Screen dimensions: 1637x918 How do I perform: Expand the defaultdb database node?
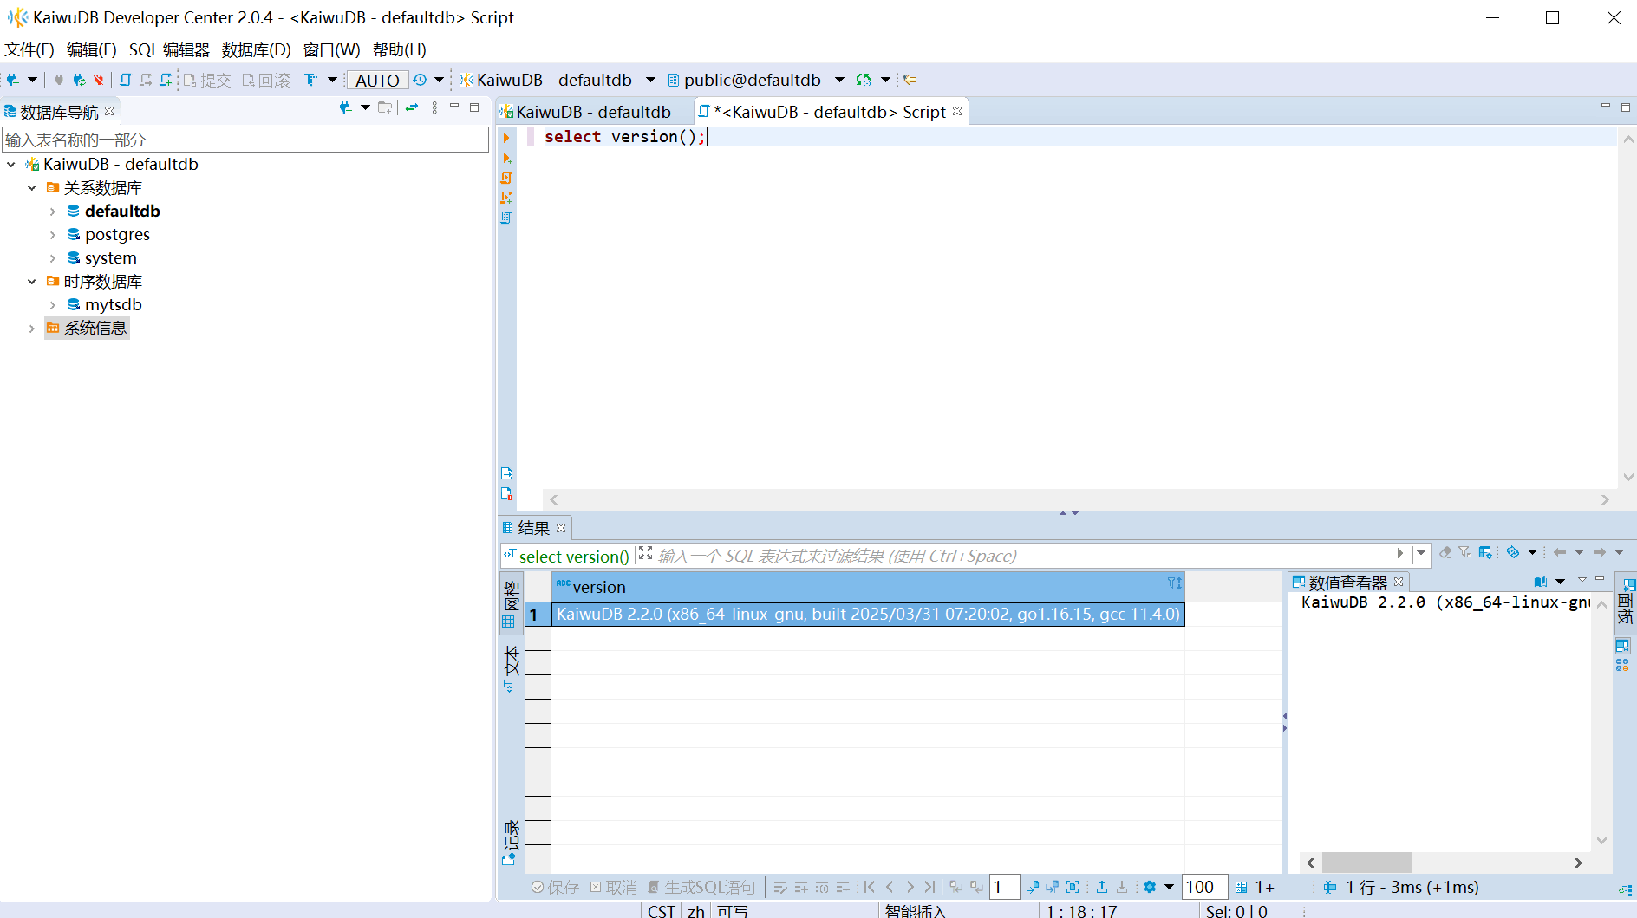(53, 212)
